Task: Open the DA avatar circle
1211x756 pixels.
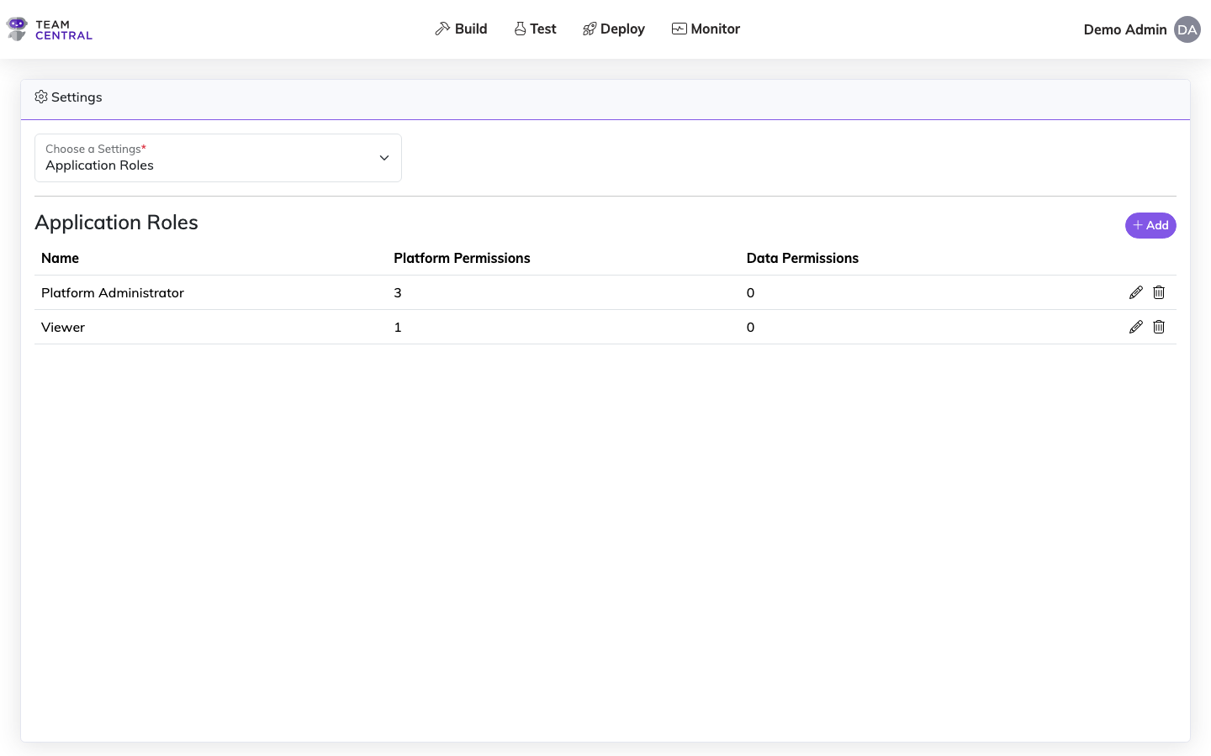Action: pos(1187,29)
